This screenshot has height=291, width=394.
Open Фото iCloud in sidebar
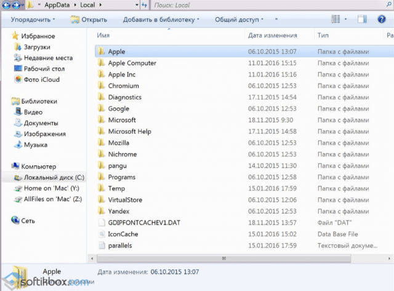tap(37, 79)
